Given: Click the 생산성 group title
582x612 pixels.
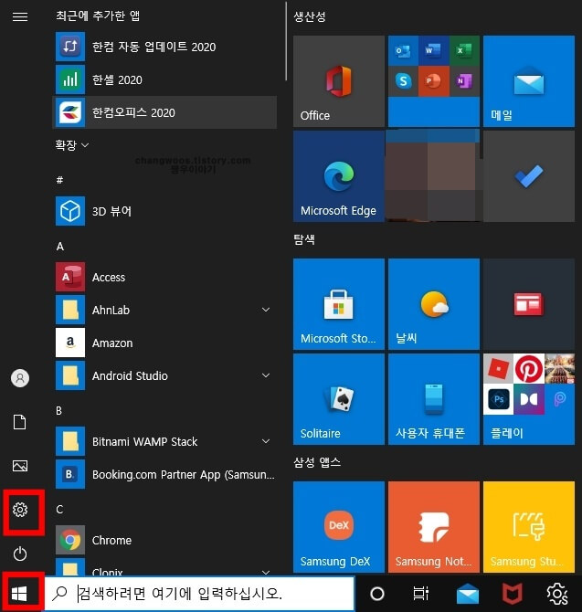Looking at the screenshot, I should point(309,16).
